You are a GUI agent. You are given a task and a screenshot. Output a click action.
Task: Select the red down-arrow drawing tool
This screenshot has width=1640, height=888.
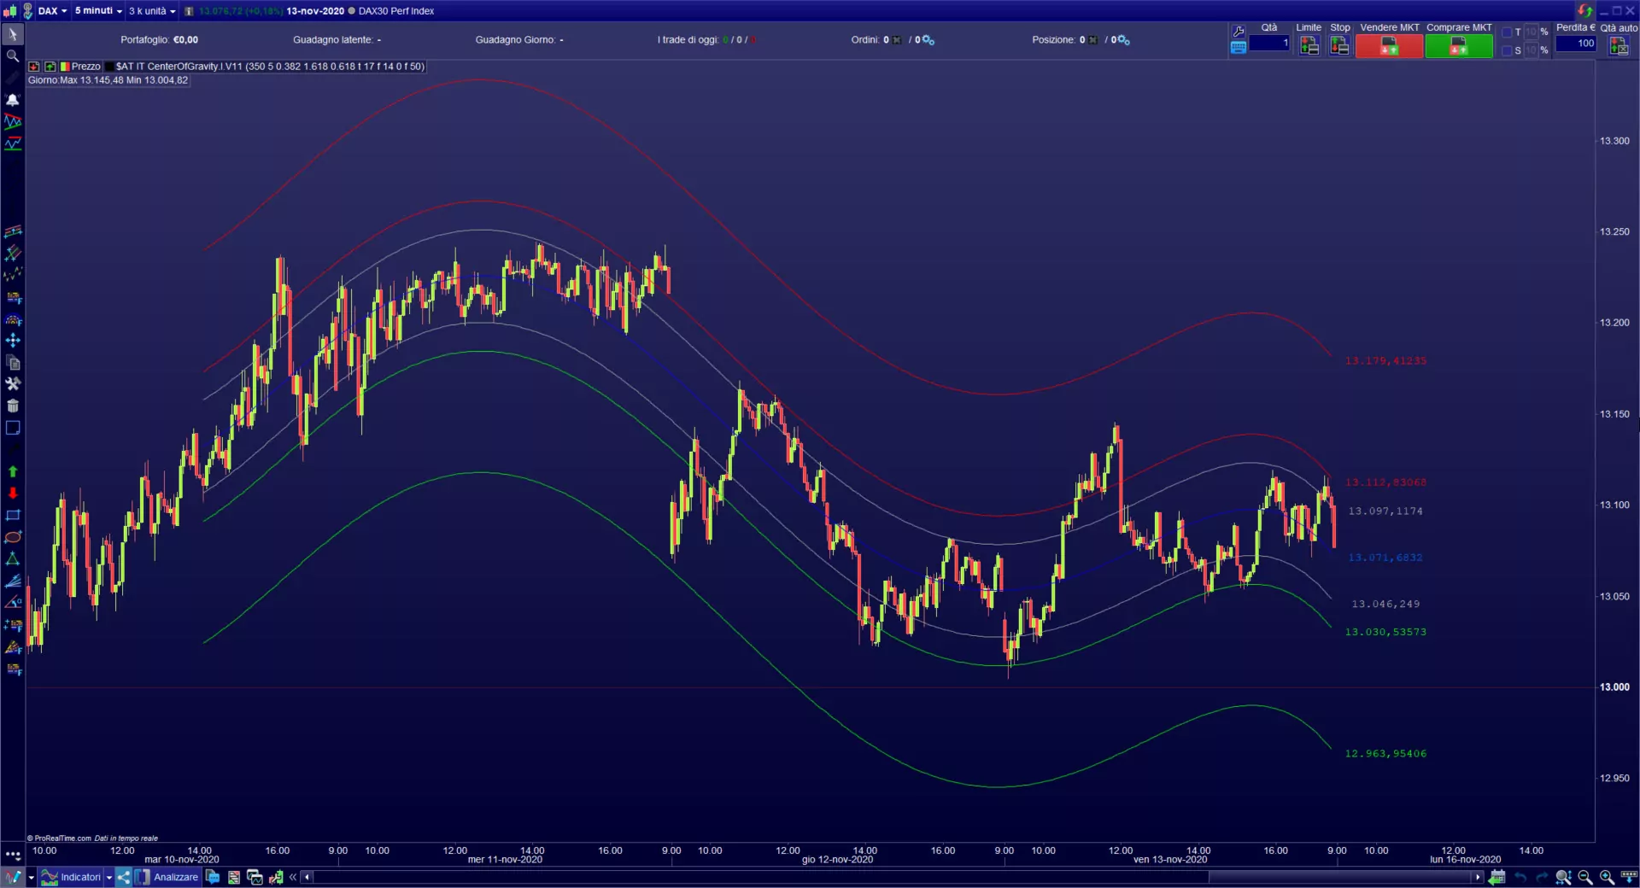point(13,494)
